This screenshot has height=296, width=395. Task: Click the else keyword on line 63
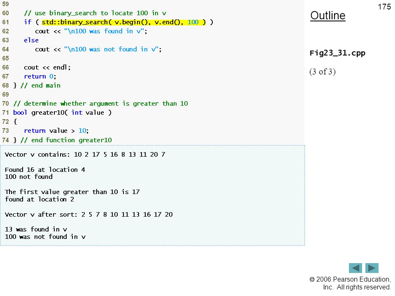(31, 40)
